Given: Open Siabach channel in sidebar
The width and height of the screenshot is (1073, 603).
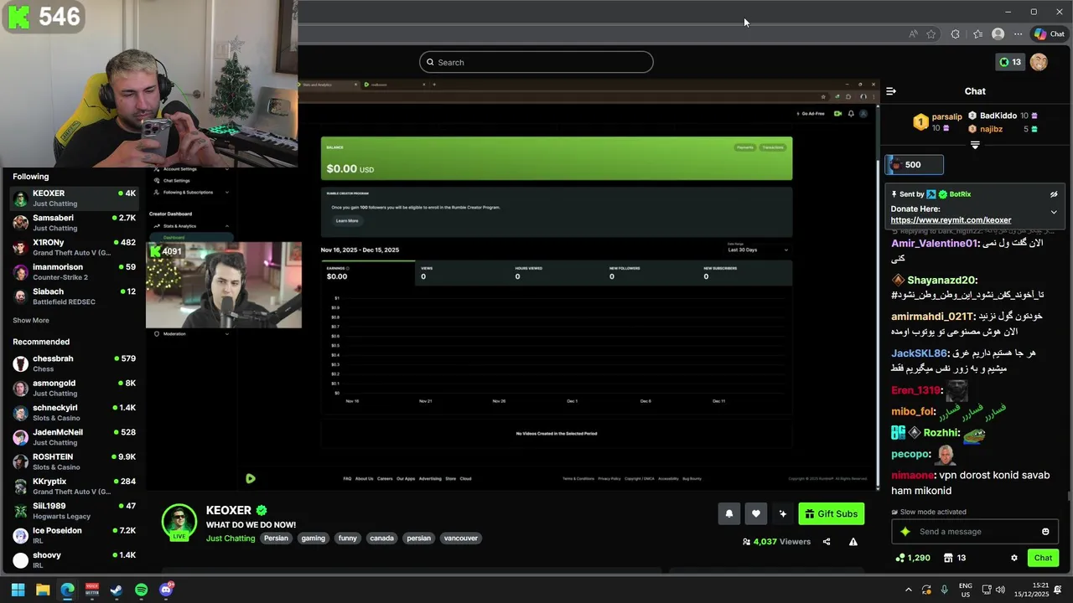Looking at the screenshot, I should point(75,296).
